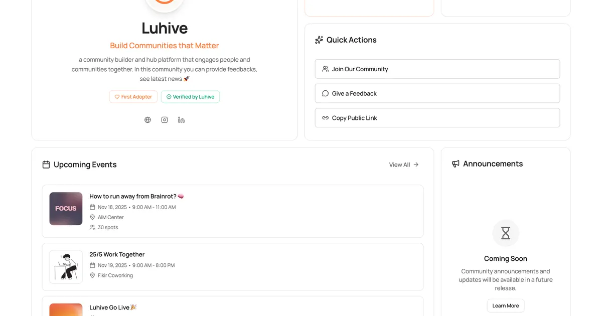
Task: Click the location pin icon next to AIM Center
Action: pos(92,217)
